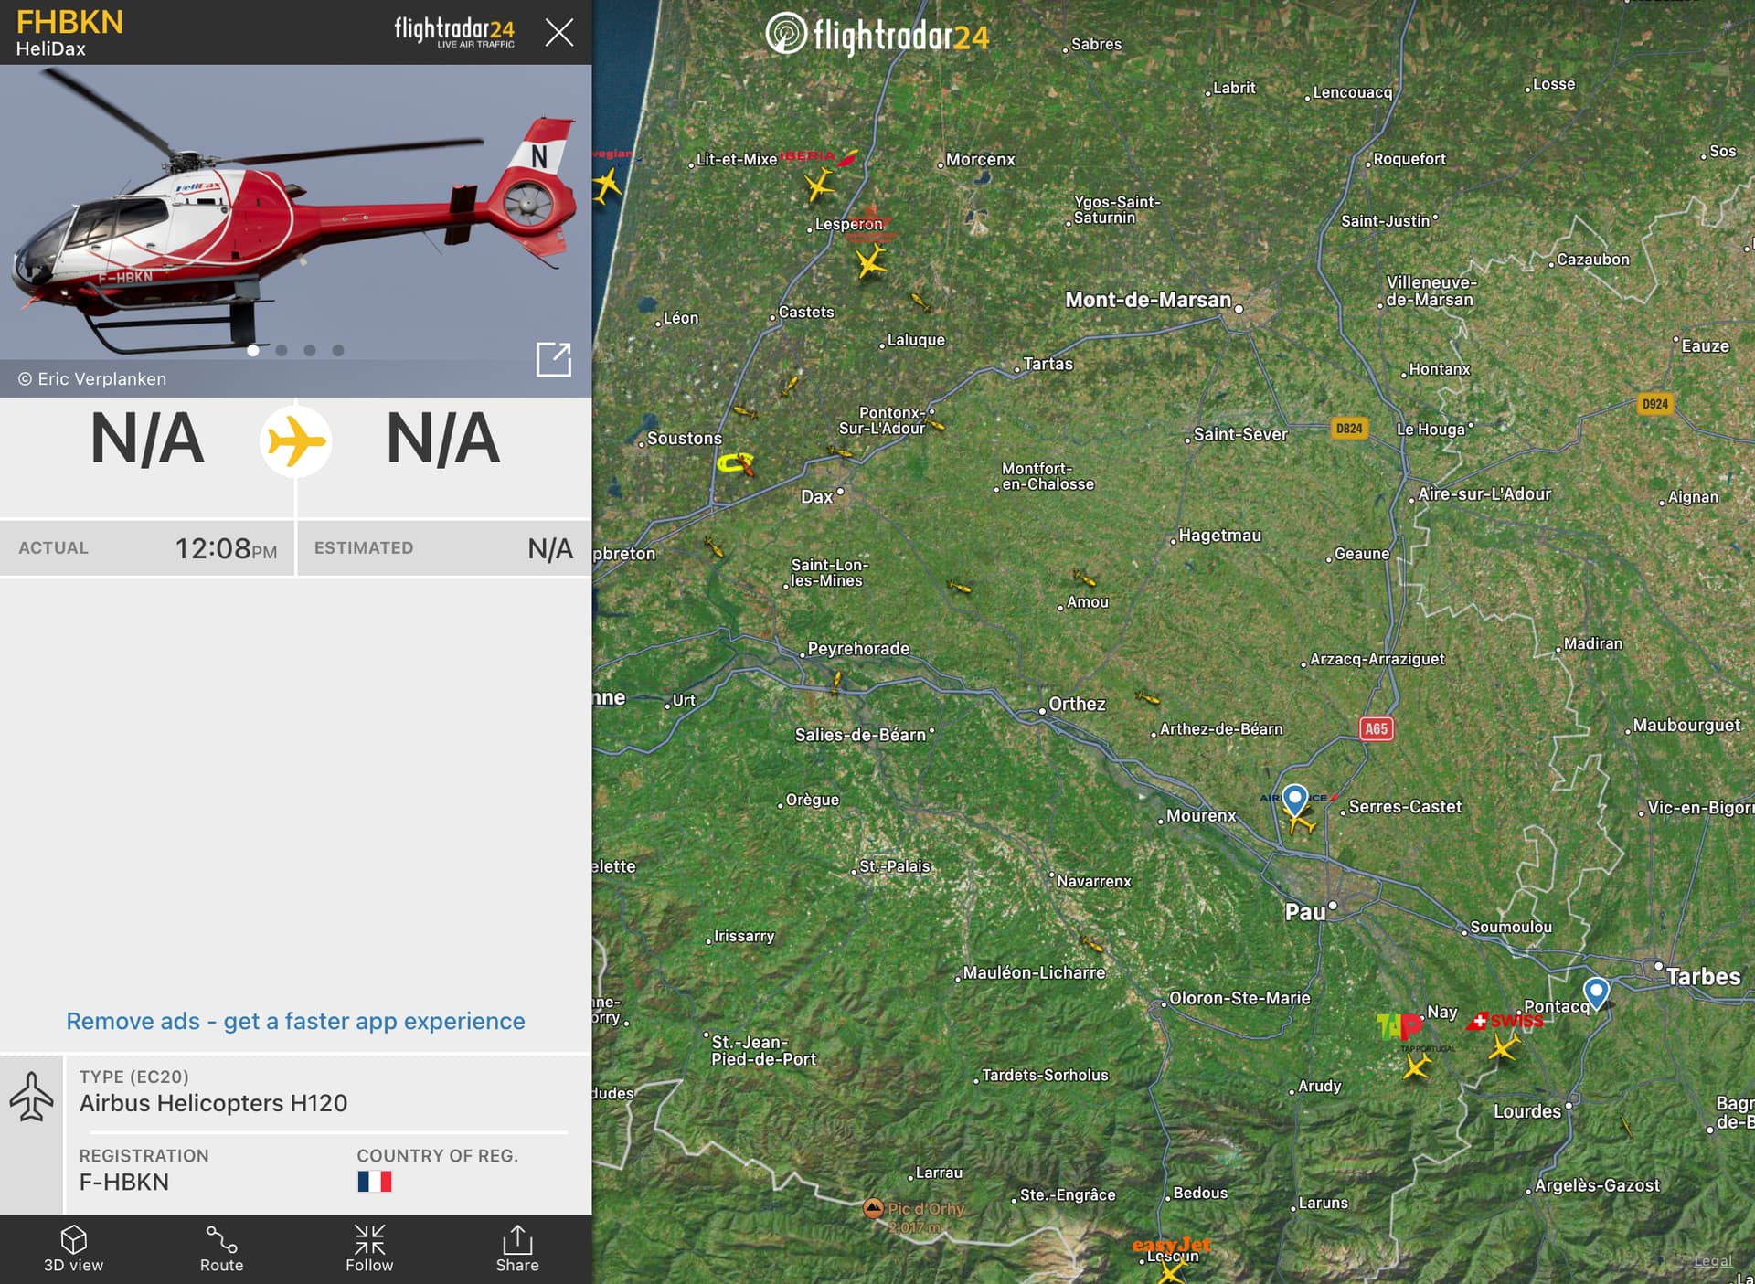This screenshot has width=1755, height=1284.
Task: Show the flight Route
Action: pyautogui.click(x=221, y=1249)
